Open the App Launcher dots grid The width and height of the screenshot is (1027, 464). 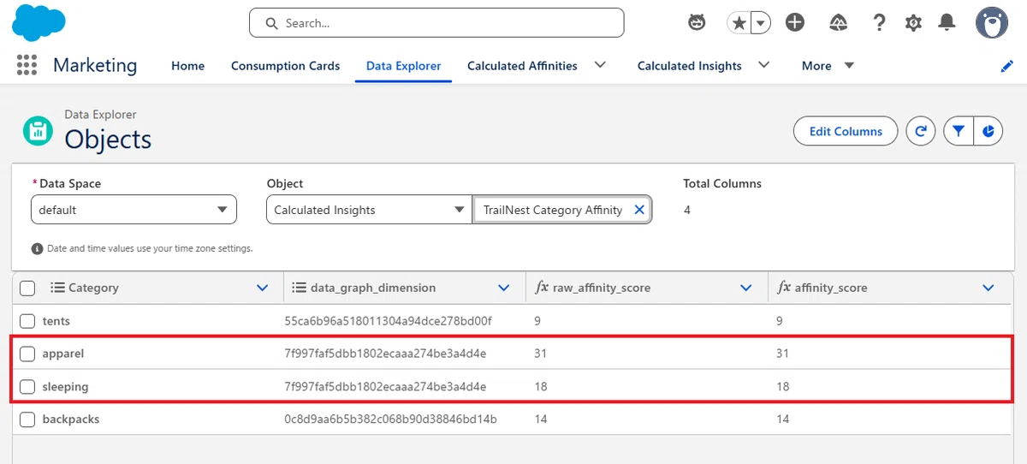click(x=27, y=65)
